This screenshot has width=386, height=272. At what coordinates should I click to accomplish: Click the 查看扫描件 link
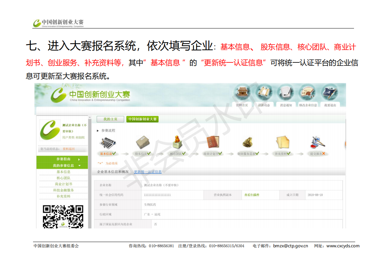[x=252, y=195]
